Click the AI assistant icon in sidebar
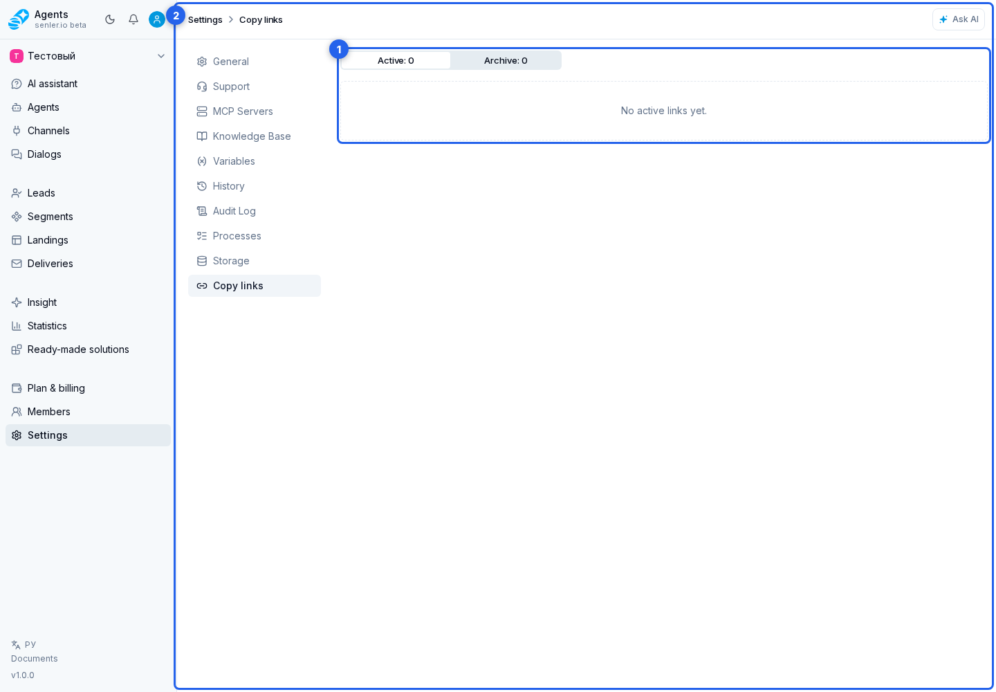 click(x=17, y=84)
